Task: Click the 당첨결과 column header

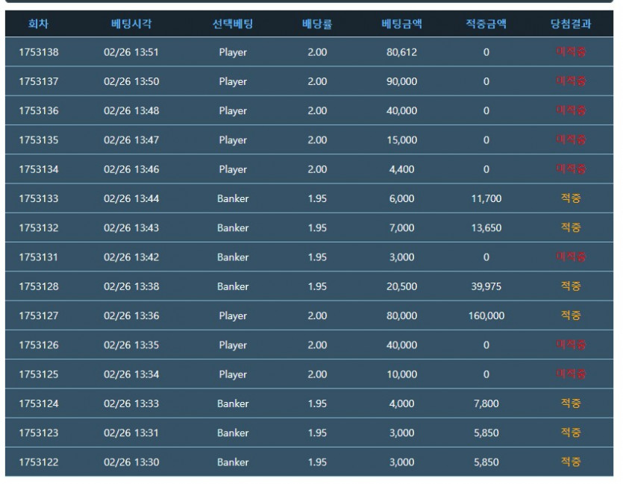Action: point(571,24)
